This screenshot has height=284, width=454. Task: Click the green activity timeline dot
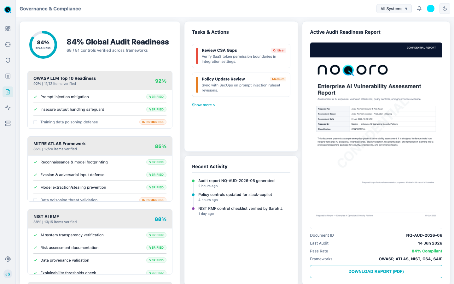click(x=193, y=181)
